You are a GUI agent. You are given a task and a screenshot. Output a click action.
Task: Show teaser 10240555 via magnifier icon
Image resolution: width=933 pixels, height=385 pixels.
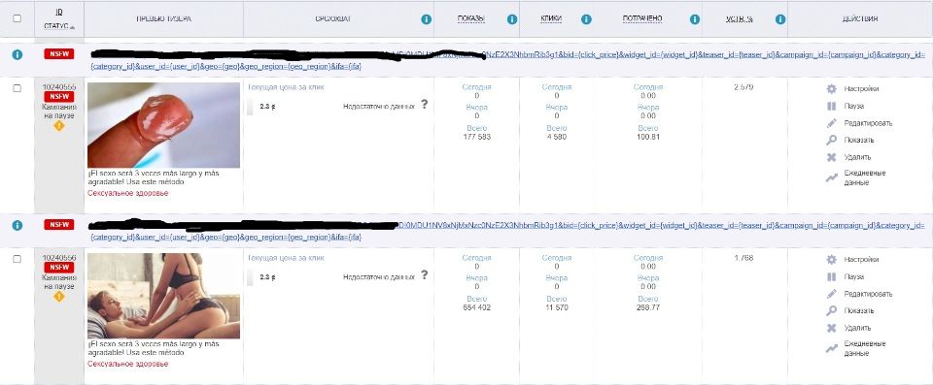tap(831, 141)
